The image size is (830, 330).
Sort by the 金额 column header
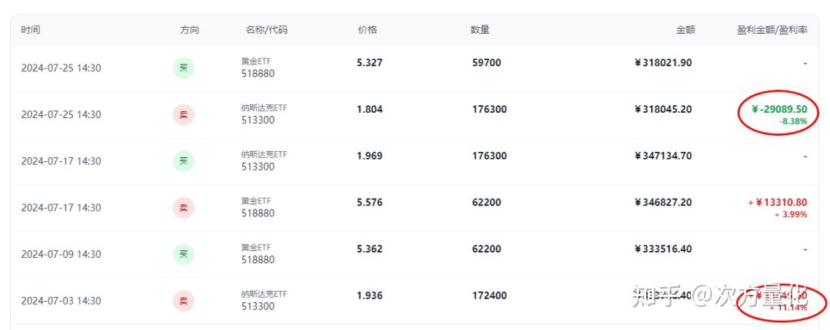(686, 30)
